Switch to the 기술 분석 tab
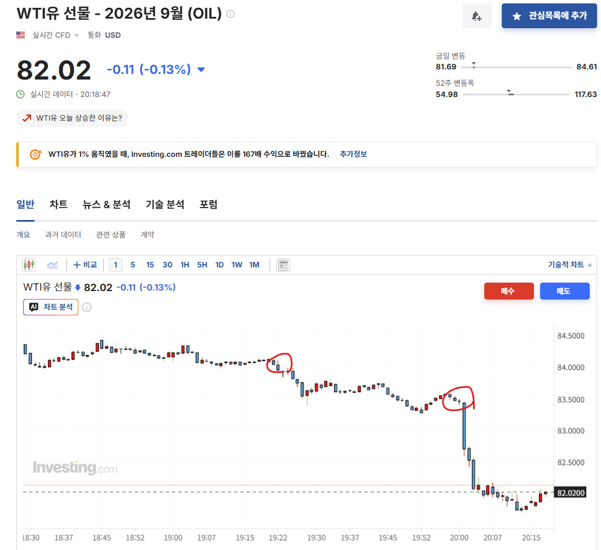The width and height of the screenshot is (601, 550). click(x=165, y=204)
